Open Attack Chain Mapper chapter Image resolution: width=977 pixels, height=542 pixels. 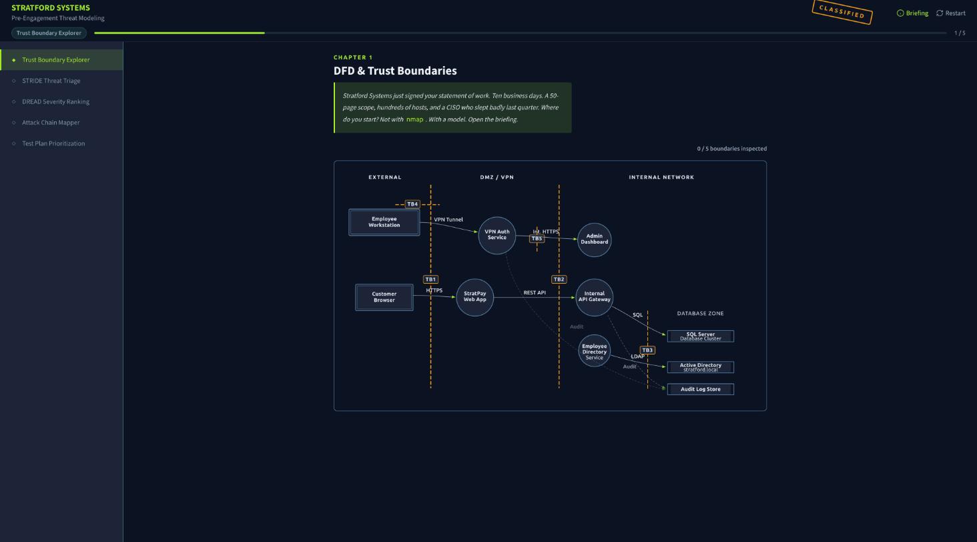point(61,123)
